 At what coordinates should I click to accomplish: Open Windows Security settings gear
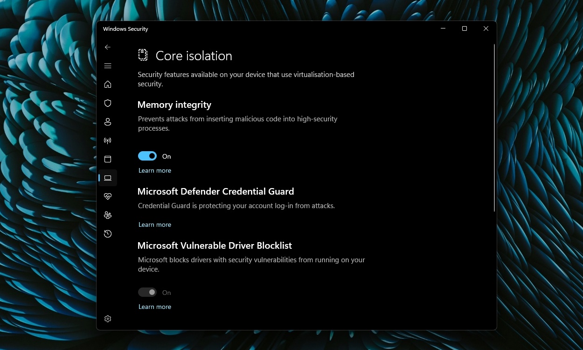point(108,319)
